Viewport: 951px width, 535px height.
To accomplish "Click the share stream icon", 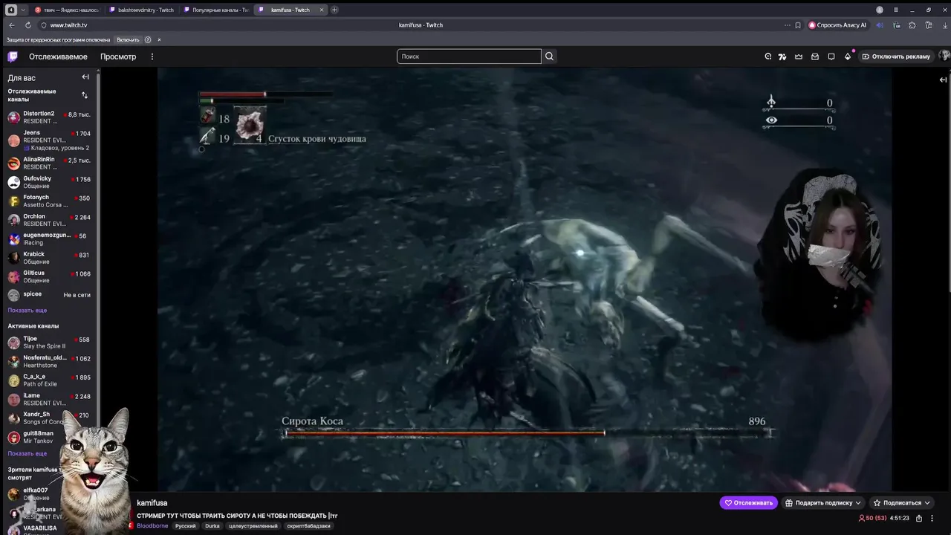I will 919,518.
